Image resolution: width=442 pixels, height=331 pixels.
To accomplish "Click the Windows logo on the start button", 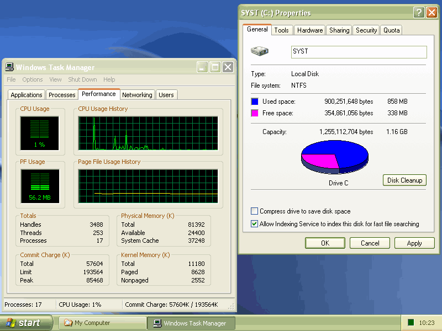I will point(10,323).
